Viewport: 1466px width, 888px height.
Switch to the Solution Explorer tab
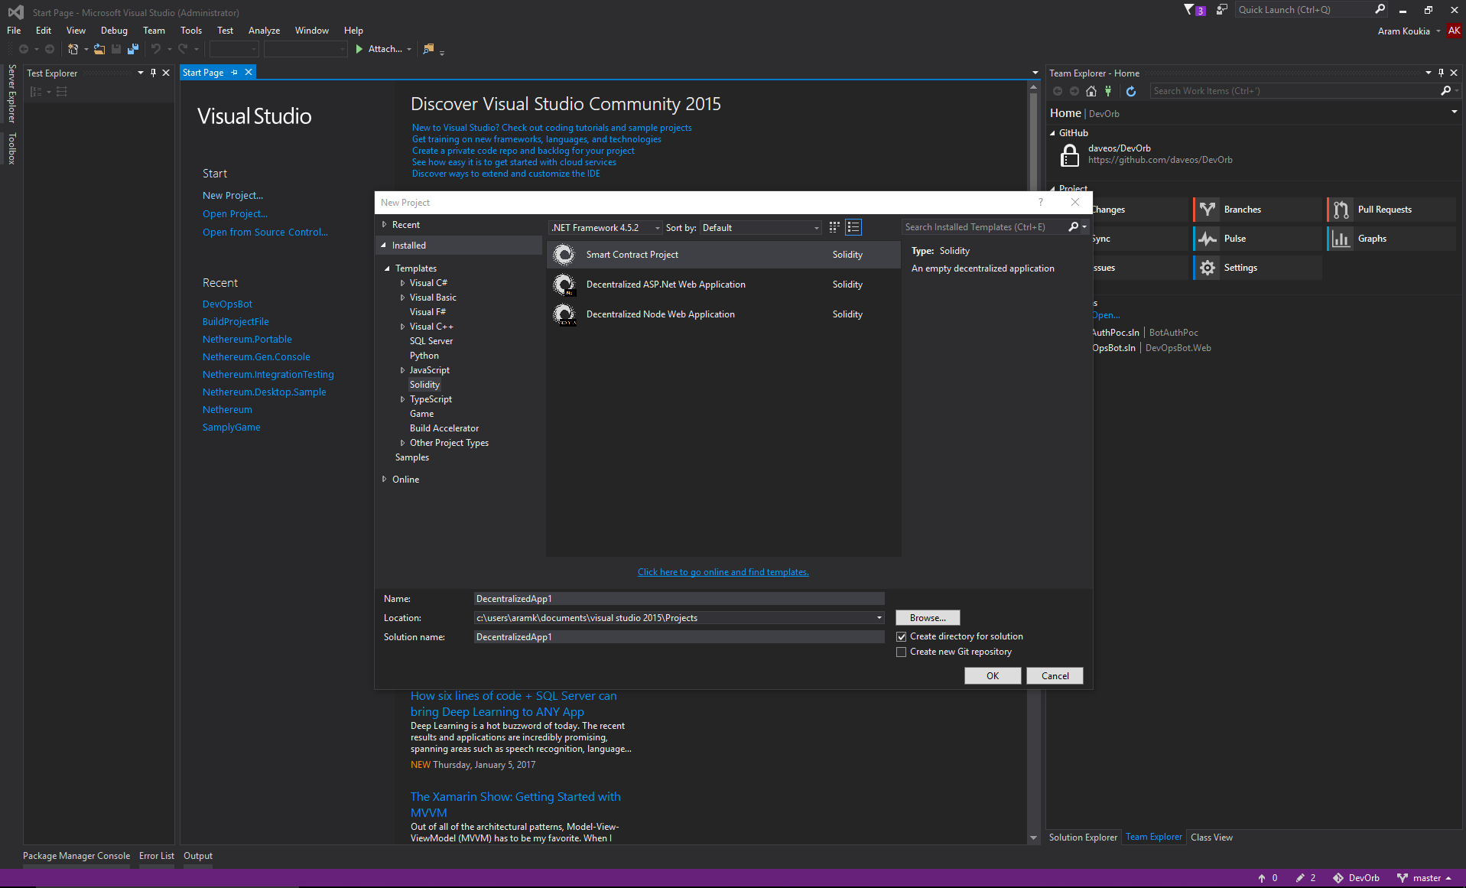coord(1082,837)
